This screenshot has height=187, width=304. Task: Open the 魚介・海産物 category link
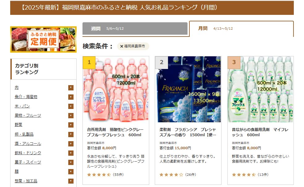(26, 97)
